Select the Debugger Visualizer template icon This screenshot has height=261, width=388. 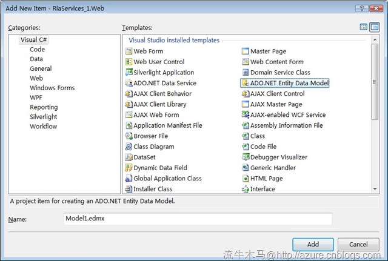pyautogui.click(x=246, y=157)
